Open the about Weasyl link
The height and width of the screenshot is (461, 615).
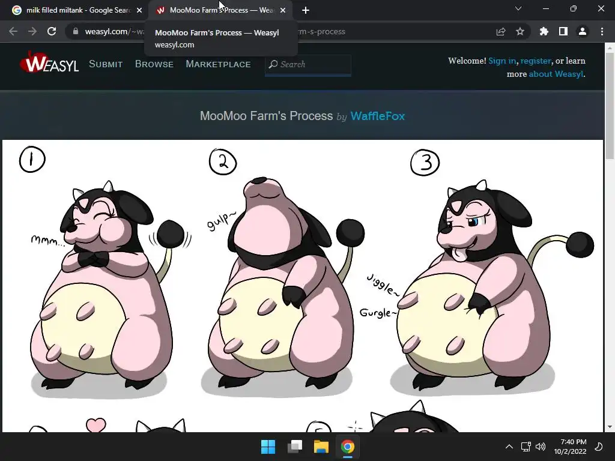[x=556, y=74]
